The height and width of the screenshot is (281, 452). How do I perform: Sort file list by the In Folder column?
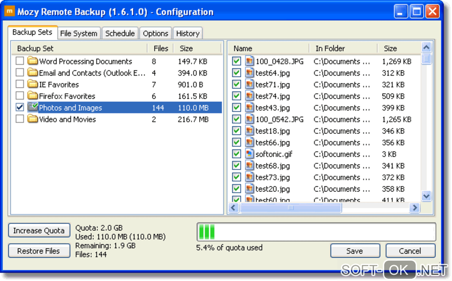click(x=343, y=48)
